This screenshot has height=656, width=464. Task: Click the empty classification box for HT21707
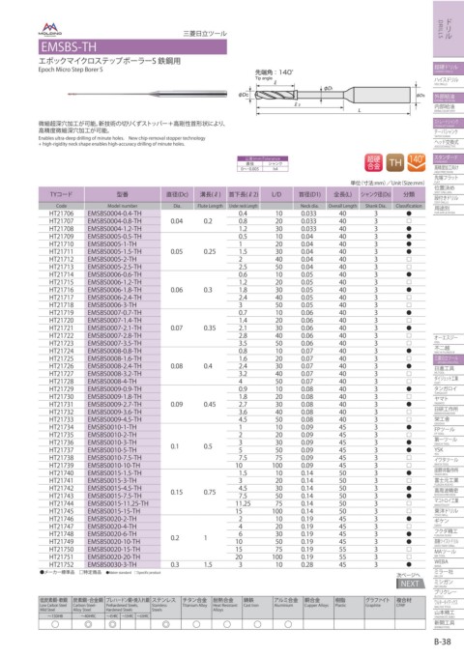tap(409, 221)
